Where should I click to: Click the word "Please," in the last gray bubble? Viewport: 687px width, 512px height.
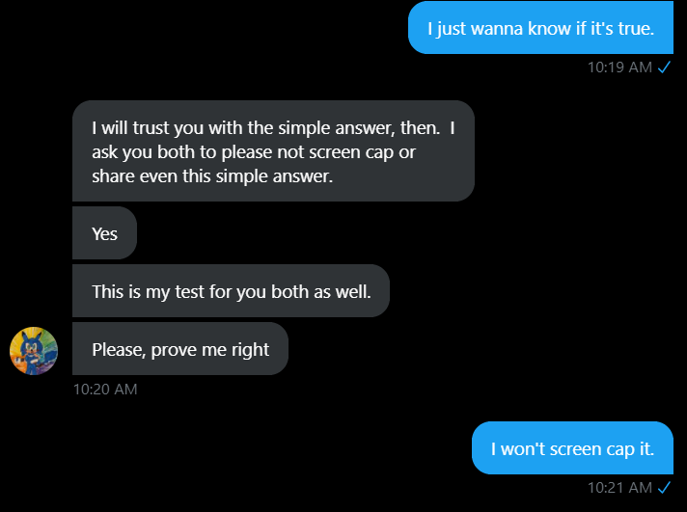coord(119,349)
